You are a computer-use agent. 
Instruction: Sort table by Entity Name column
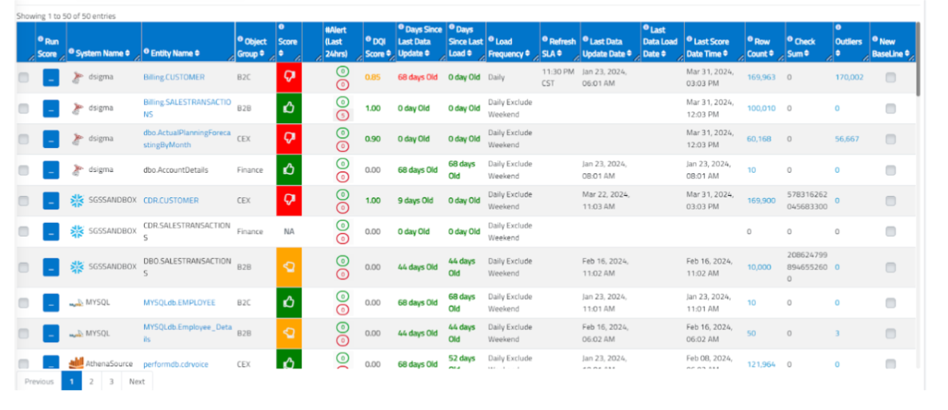[x=171, y=54]
